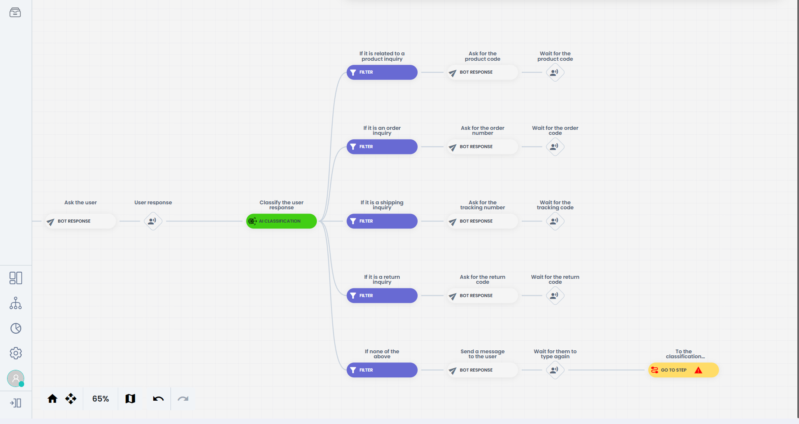Open the settings gear in the sidebar
Screen dimensions: 799x424
[x=16, y=353]
